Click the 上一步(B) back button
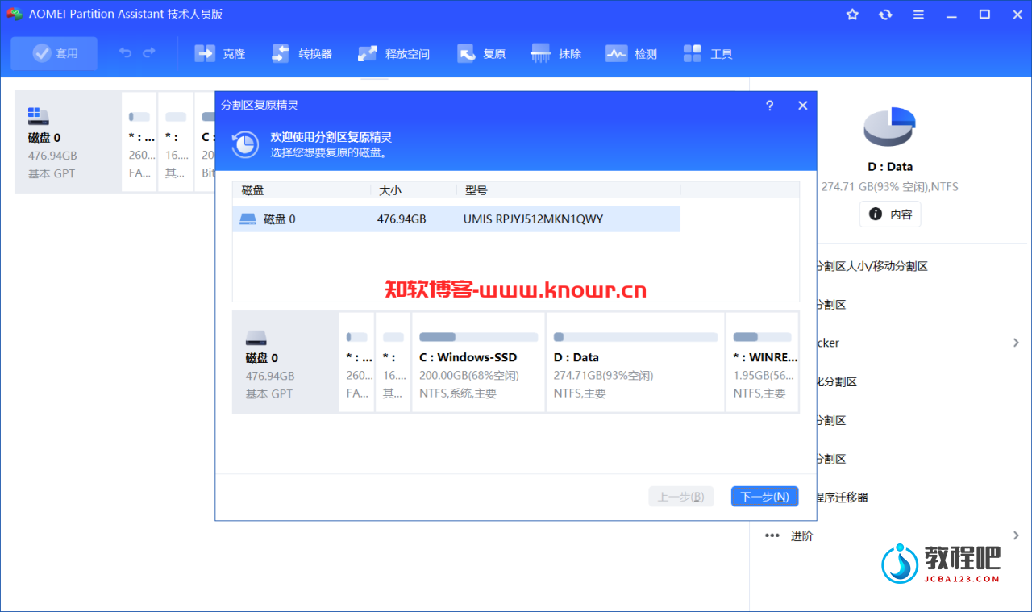The height and width of the screenshot is (612, 1032). pos(681,497)
